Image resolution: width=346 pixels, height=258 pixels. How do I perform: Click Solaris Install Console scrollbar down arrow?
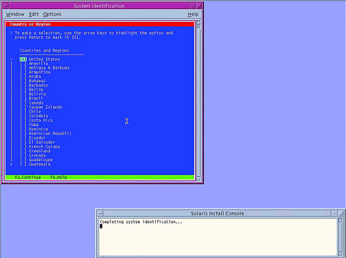click(341, 255)
